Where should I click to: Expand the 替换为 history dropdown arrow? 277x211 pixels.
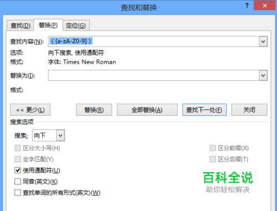pos(263,75)
